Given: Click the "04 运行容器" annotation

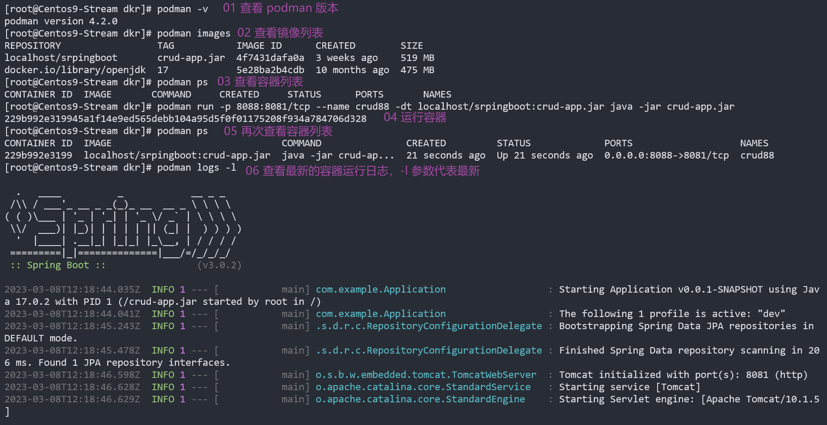Looking at the screenshot, I should point(415,118).
